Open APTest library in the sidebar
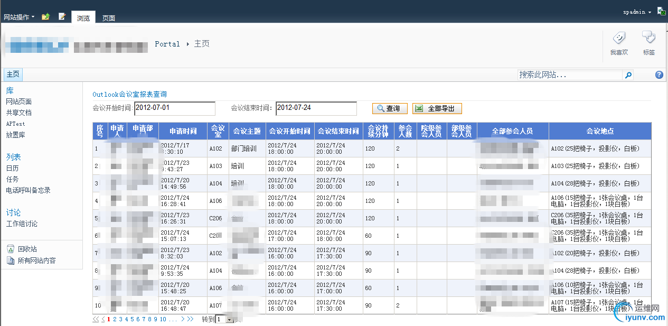 (15, 124)
